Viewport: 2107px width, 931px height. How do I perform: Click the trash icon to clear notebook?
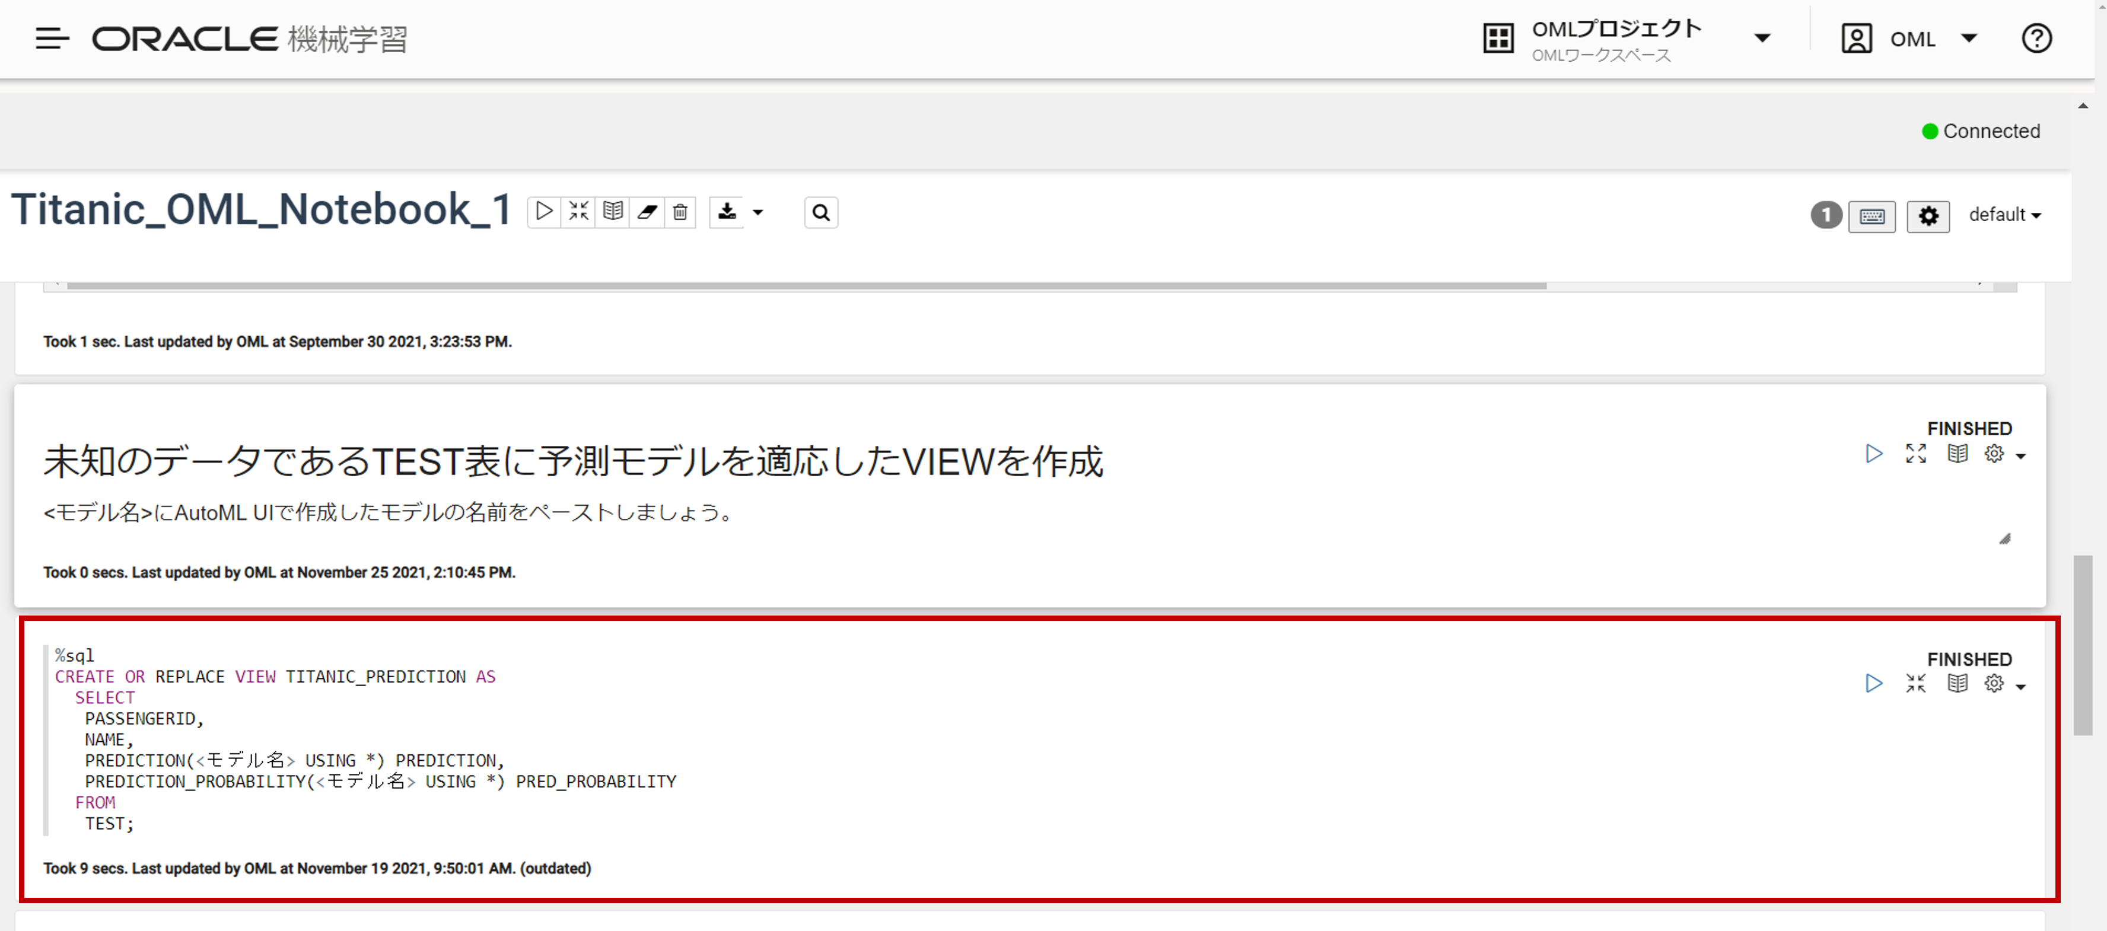tap(680, 212)
